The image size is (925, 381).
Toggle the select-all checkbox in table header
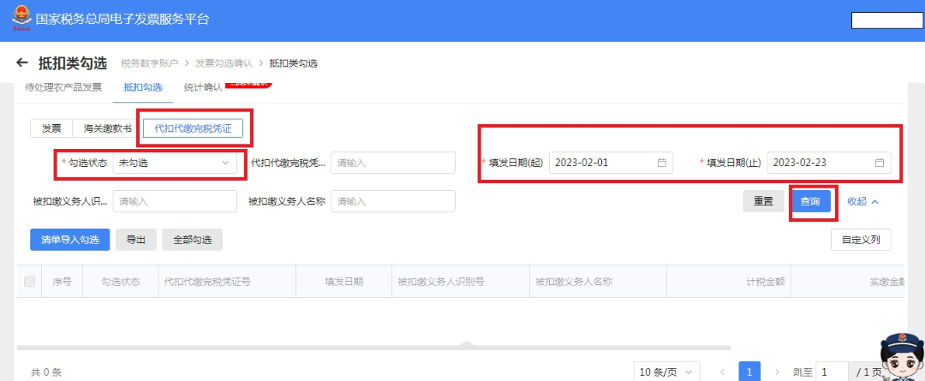coord(29,282)
